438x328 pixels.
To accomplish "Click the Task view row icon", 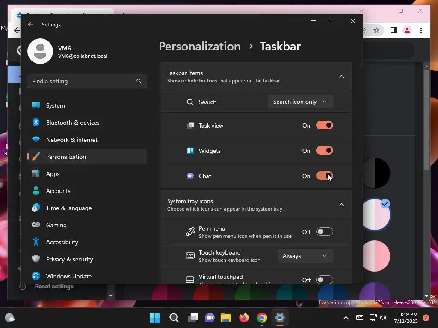I will click(x=190, y=126).
